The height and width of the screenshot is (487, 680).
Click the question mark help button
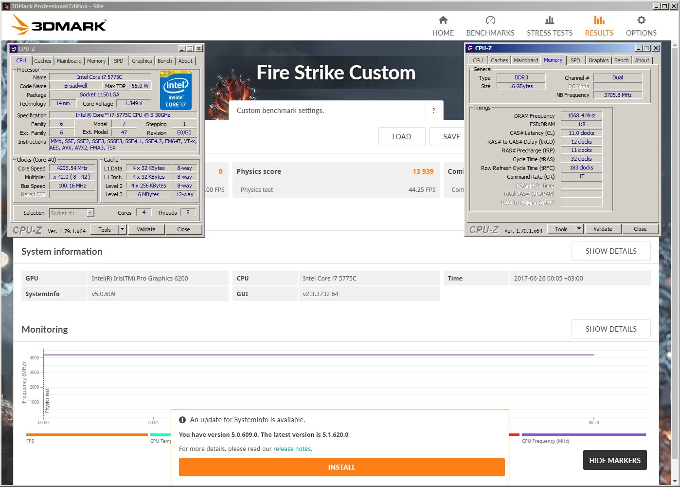click(433, 111)
